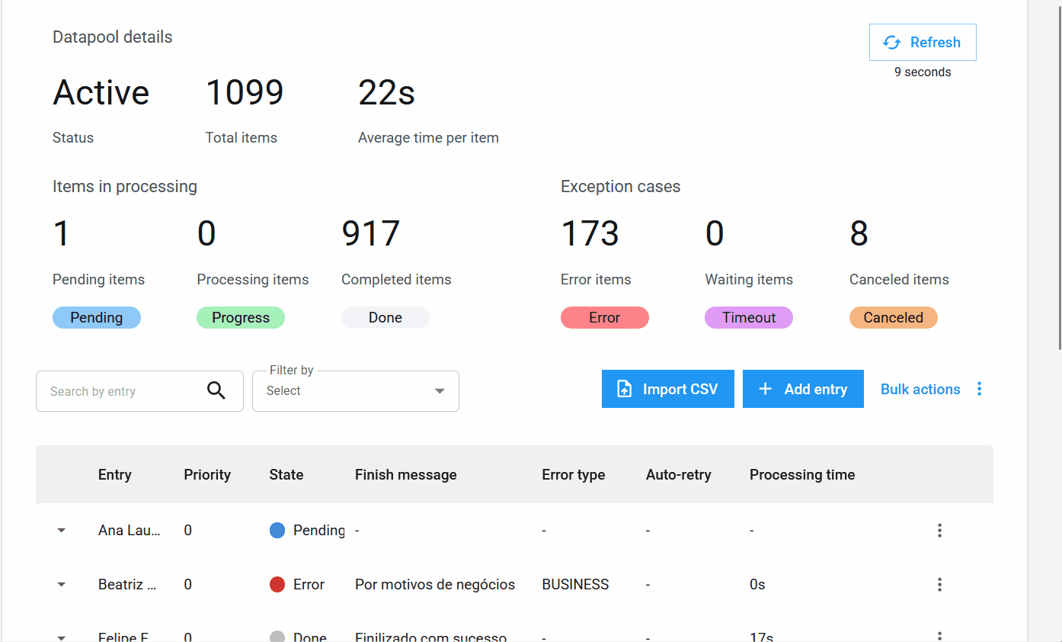
Task: Click the orange Canceled status chip
Action: pyautogui.click(x=893, y=318)
